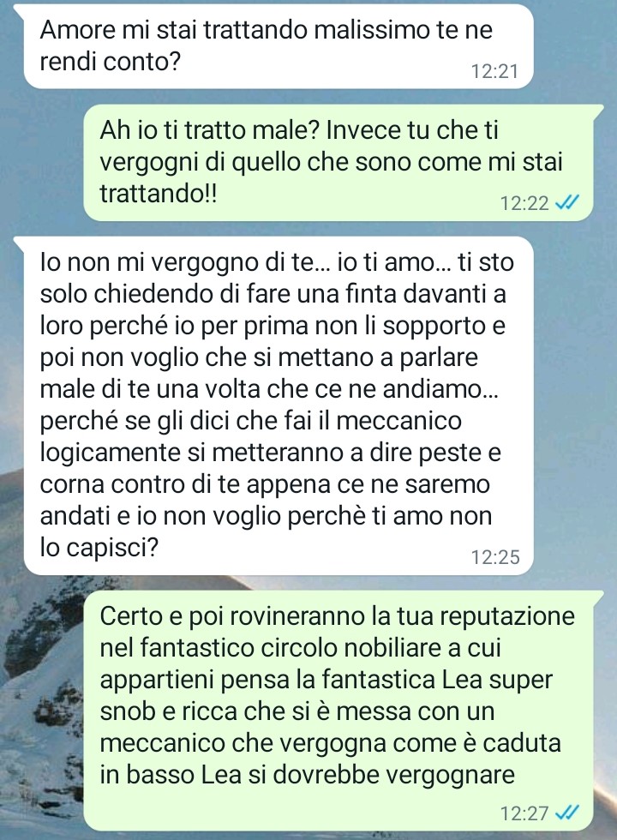Click the text 'fantastica Lea super' in last message
Viewport: 617px width, 840px height.
tap(437, 680)
